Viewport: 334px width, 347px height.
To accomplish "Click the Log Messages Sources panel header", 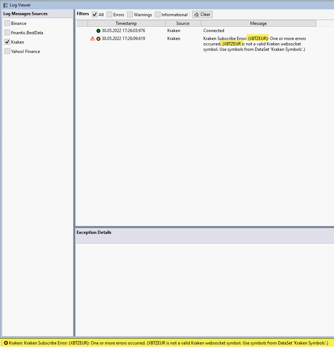I will [x=37, y=14].
